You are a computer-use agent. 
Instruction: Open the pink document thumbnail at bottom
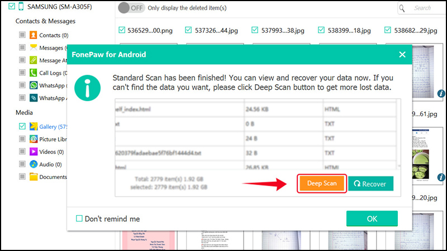[148, 240]
